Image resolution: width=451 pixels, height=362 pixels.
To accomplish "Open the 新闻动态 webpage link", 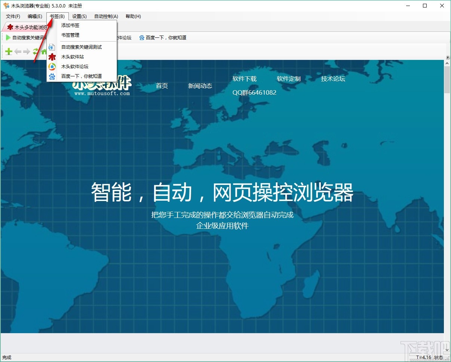I will click(x=200, y=86).
